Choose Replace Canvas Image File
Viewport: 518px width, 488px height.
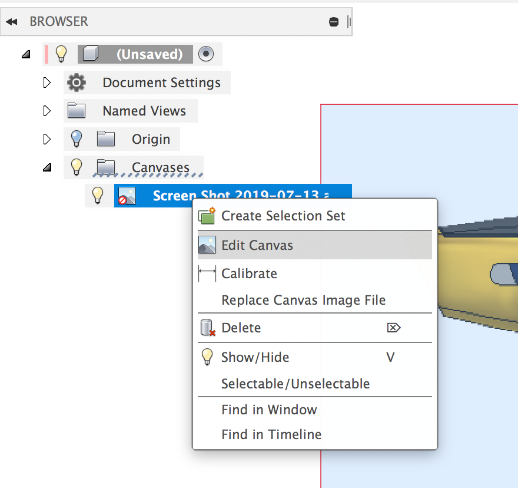pos(314,300)
